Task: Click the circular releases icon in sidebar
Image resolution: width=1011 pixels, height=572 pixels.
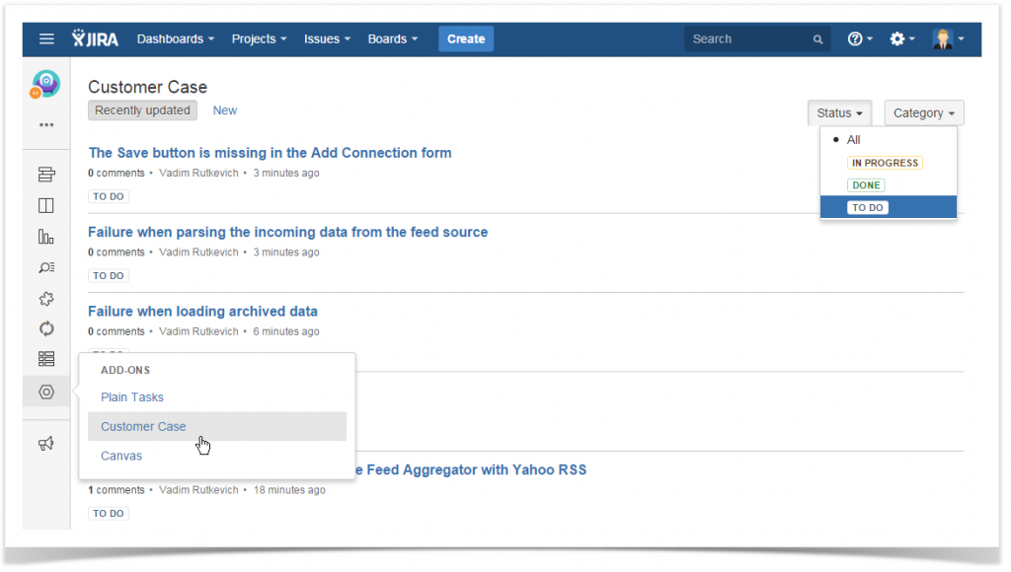Action: tap(46, 328)
